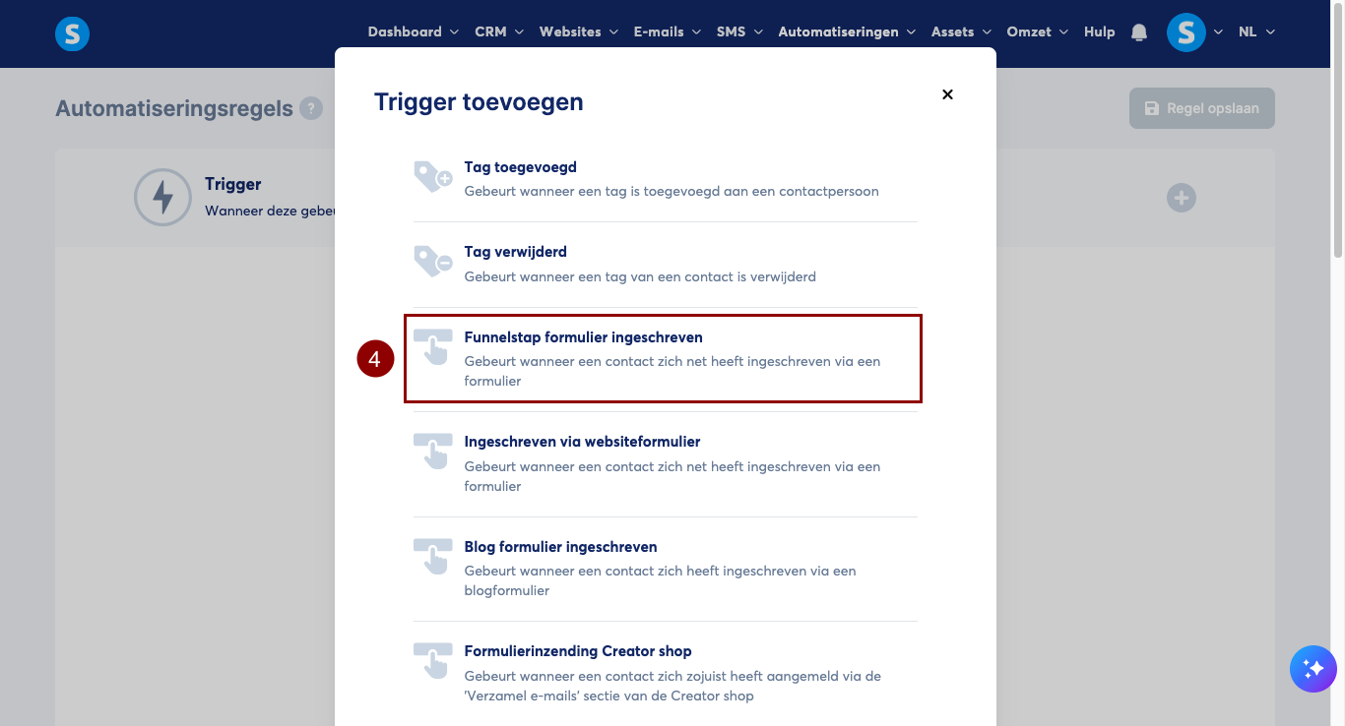
Task: Click the Ingeschreven via websiteformulier hand icon
Action: tap(432, 453)
